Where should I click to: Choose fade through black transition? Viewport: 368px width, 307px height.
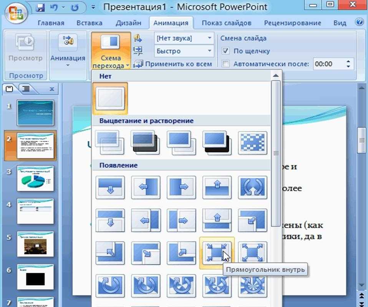[146, 143]
